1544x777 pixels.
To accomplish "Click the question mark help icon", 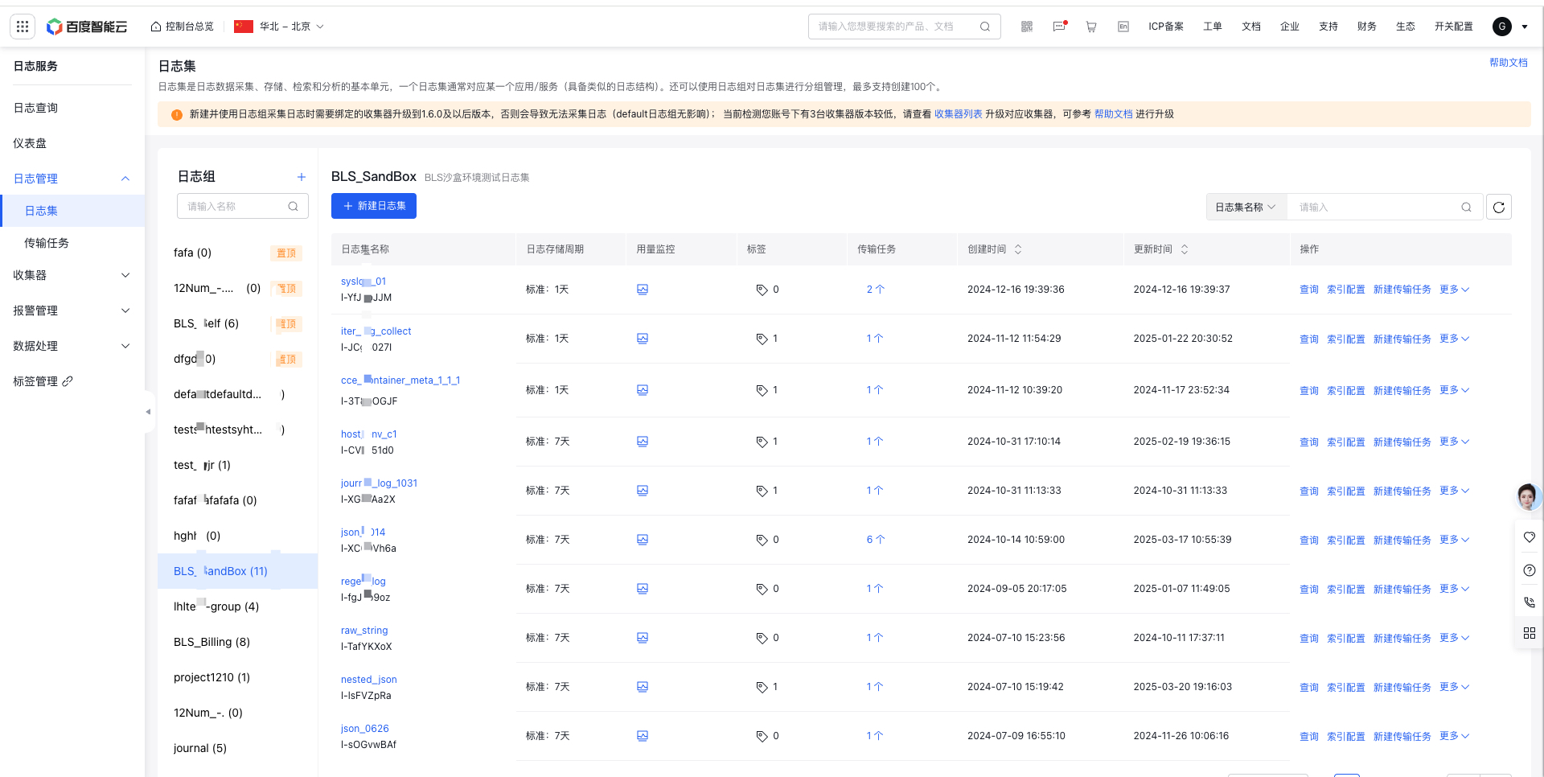I will [1530, 570].
